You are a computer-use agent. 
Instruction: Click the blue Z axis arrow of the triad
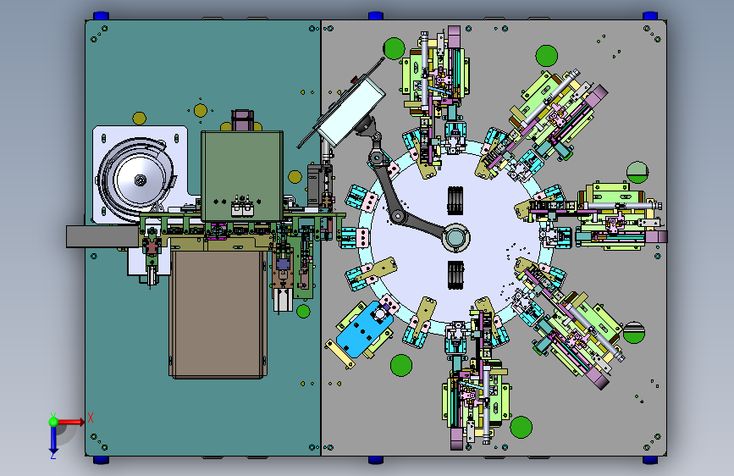53,440
